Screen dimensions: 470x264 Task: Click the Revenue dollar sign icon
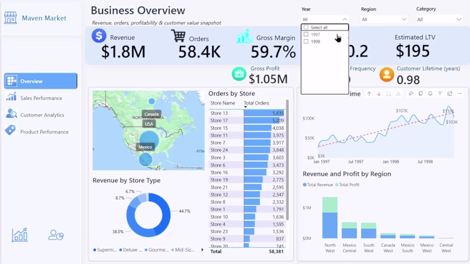click(x=99, y=36)
